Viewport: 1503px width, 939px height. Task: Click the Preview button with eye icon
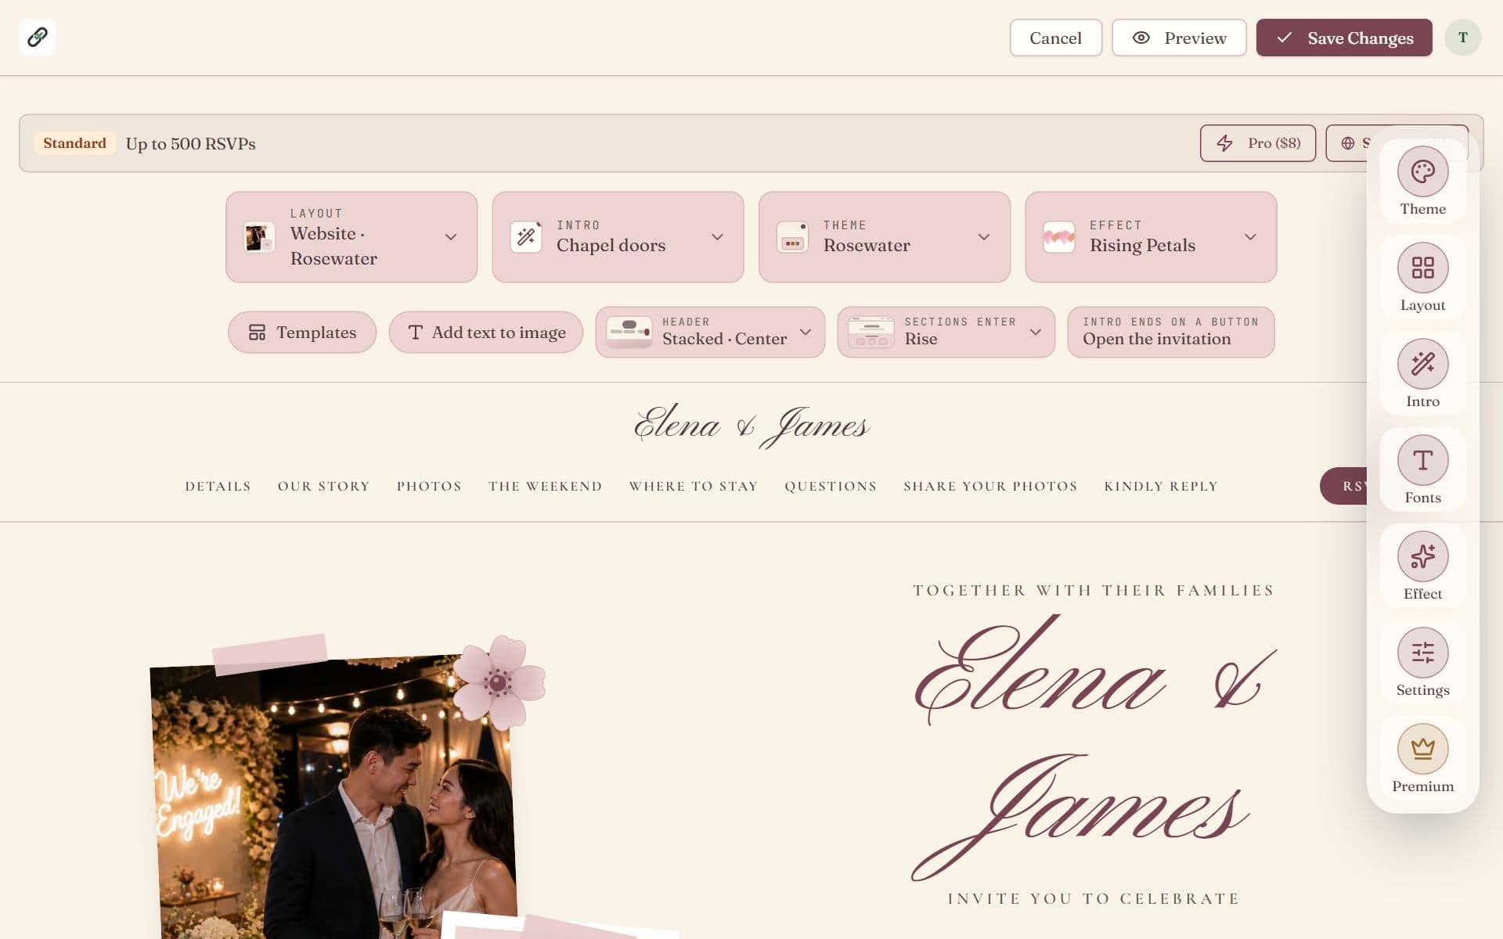1179,38
